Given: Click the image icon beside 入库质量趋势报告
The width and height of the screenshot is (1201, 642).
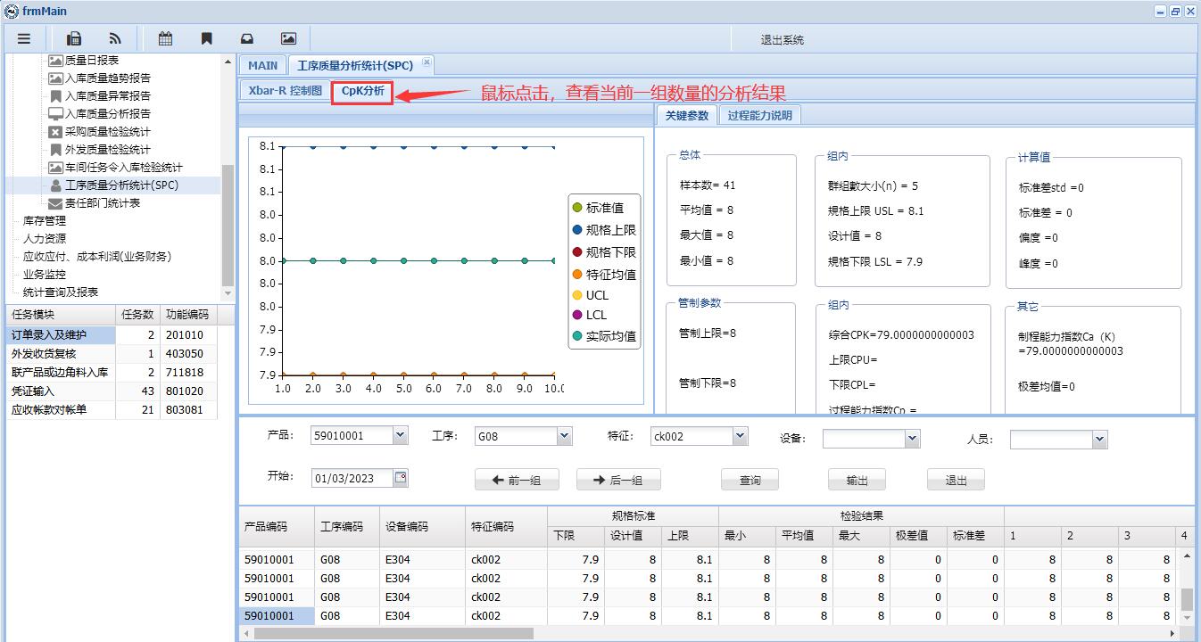Looking at the screenshot, I should tap(55, 78).
